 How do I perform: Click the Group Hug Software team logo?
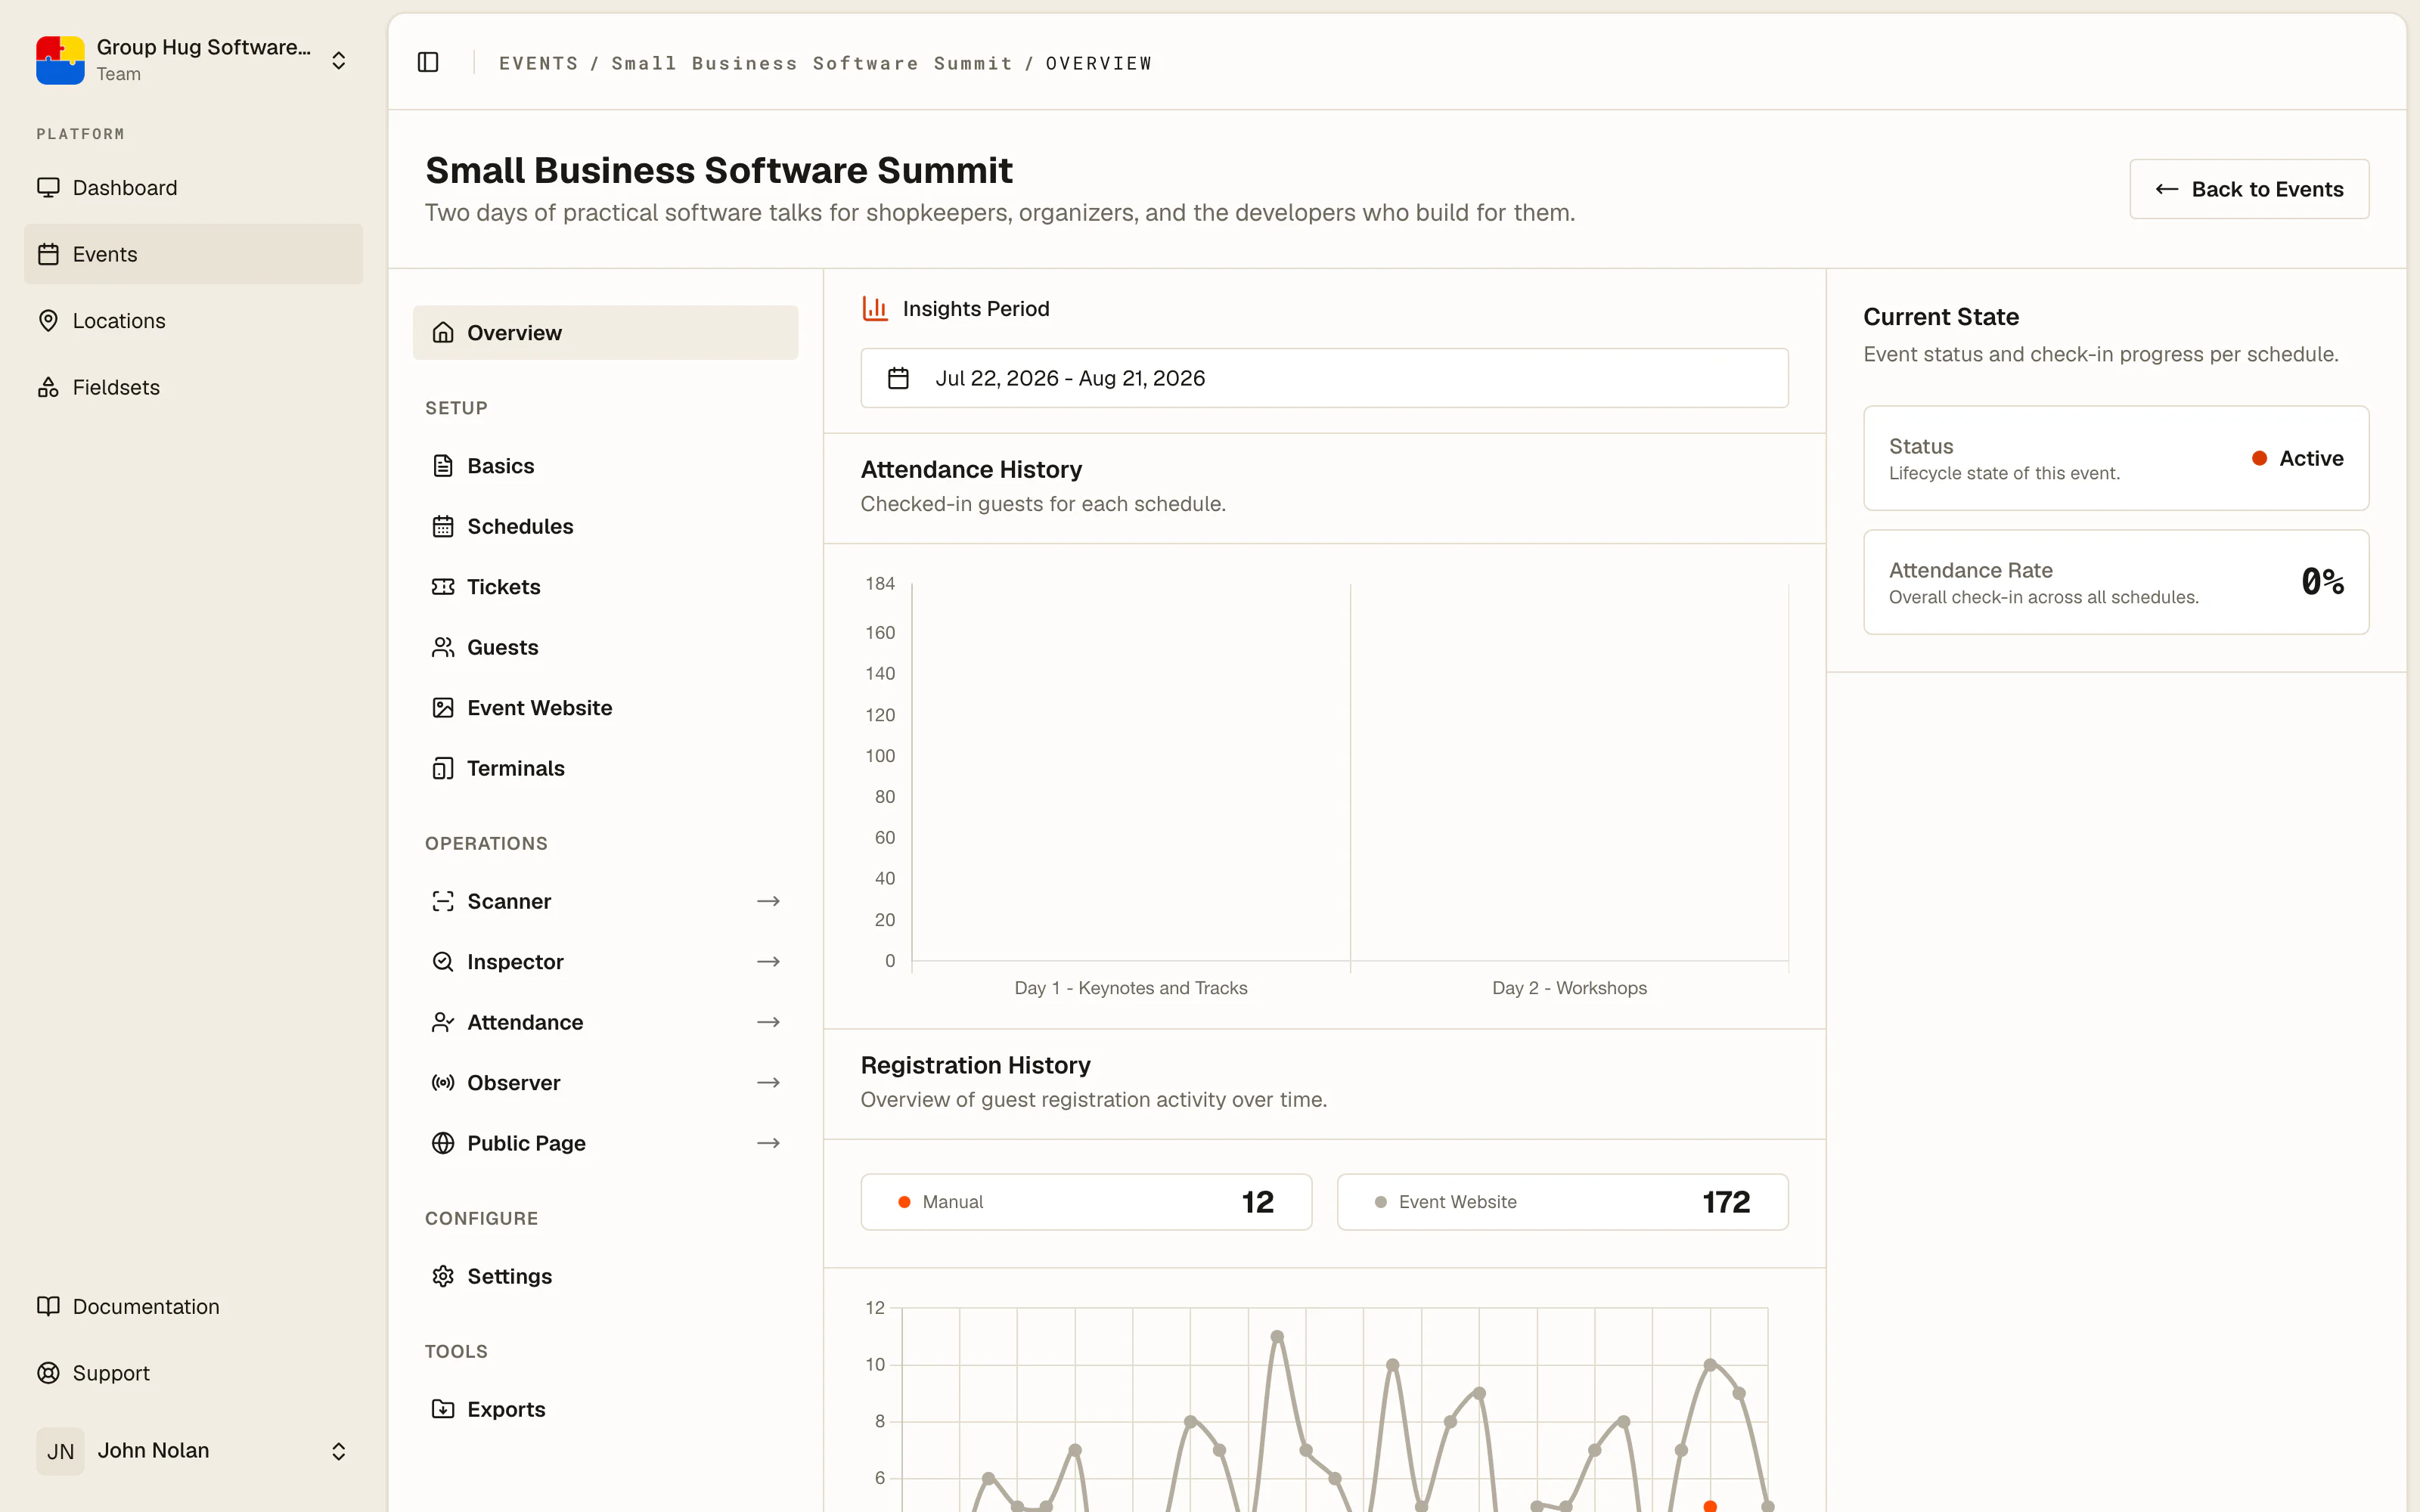(60, 60)
